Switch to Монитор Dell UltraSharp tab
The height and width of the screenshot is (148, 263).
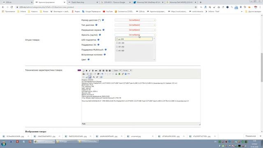pos(148,2)
